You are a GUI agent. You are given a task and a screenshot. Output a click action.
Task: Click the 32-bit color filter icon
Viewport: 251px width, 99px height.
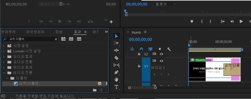pyautogui.click(x=71, y=39)
